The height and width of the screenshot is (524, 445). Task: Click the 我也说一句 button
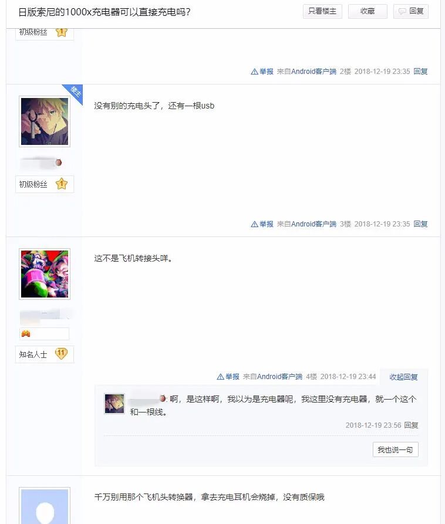tap(396, 450)
